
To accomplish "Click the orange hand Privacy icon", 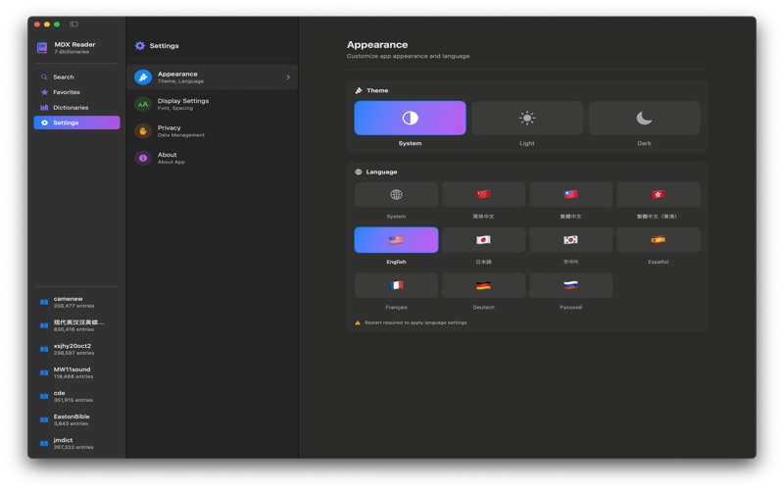I will tap(143, 131).
